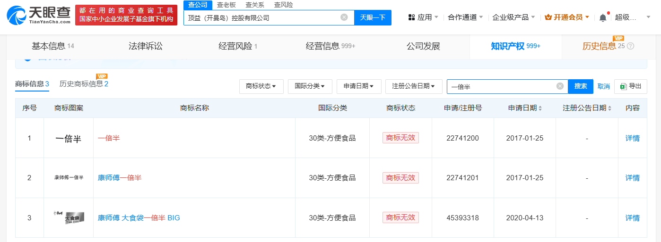Clear the trademark search keyword
The height and width of the screenshot is (242, 661).
pyautogui.click(x=560, y=86)
